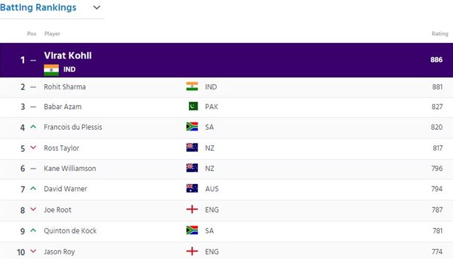The width and height of the screenshot is (453, 259).
Task: Open Virat Kohli player name
Action: (x=68, y=55)
